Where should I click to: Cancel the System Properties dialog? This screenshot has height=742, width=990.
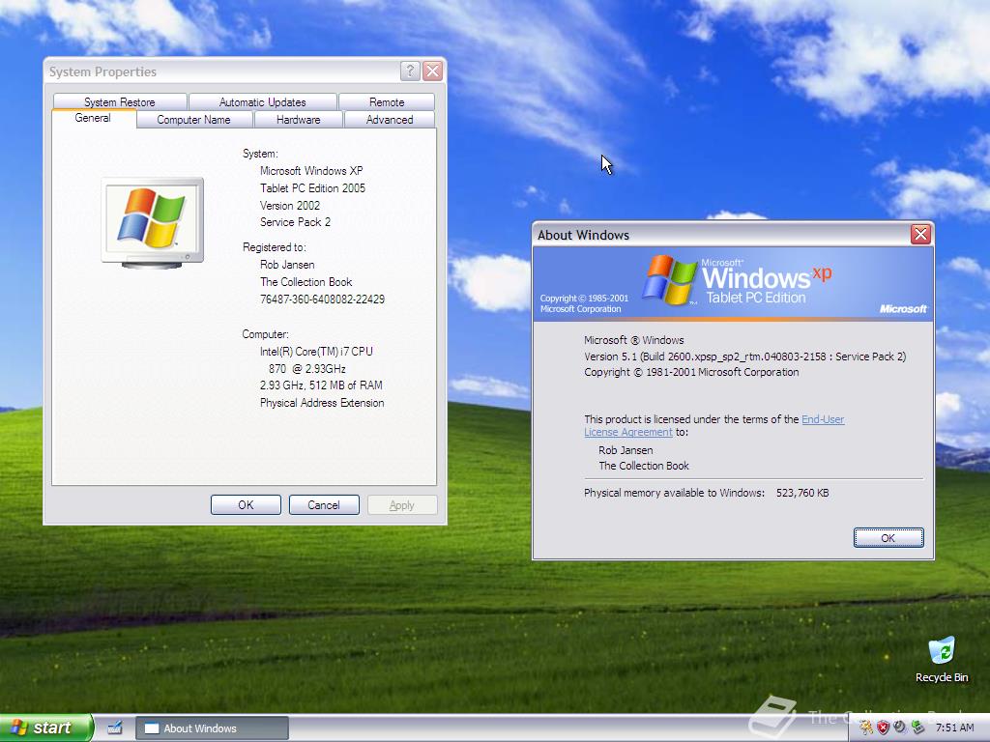[324, 504]
